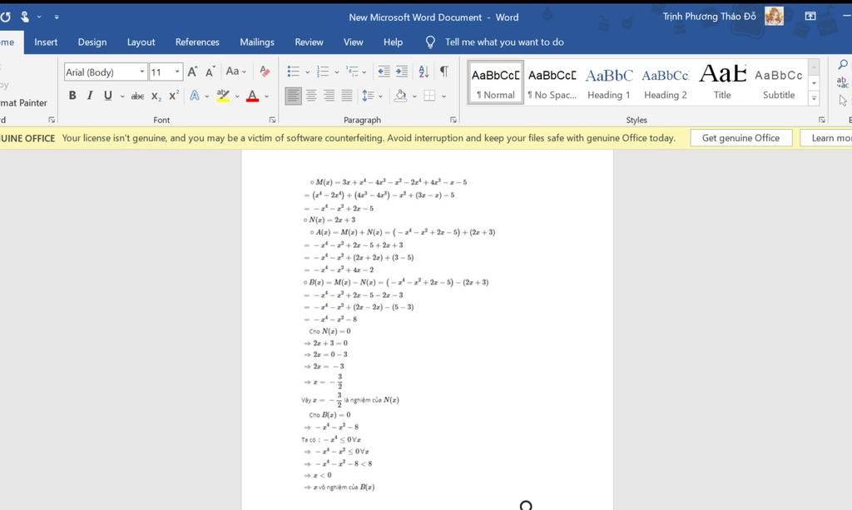Open the References tab
Screen dimensions: 852x510
point(197,42)
